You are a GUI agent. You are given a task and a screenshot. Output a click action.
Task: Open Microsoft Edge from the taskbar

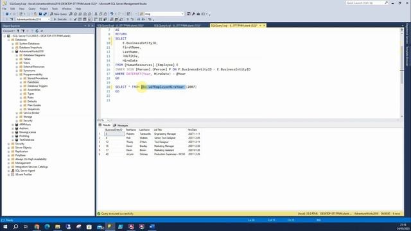pos(47,227)
